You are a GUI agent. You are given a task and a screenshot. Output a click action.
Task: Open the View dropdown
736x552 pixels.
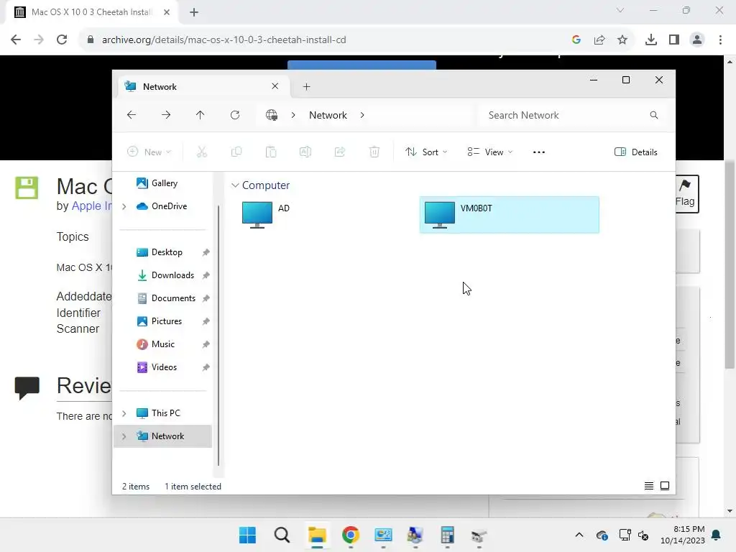[490, 152]
